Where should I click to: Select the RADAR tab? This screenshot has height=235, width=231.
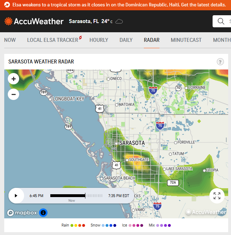[x=152, y=40]
